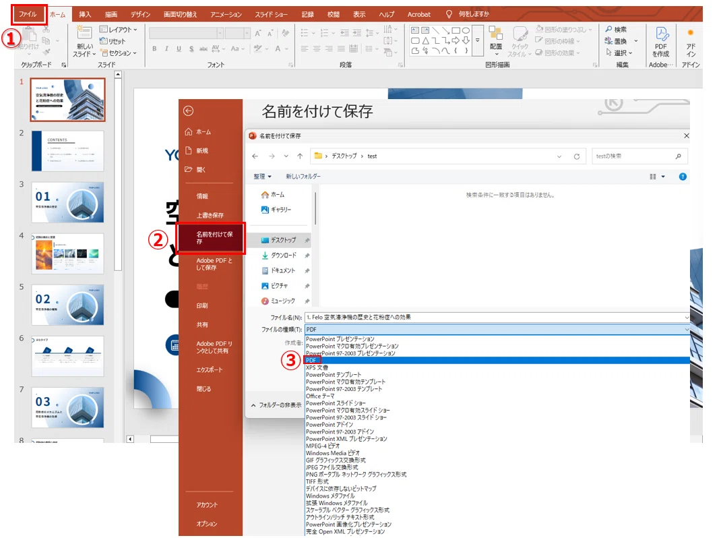Click the 検索 find icon in ribbon
721x538 pixels.
click(608, 29)
